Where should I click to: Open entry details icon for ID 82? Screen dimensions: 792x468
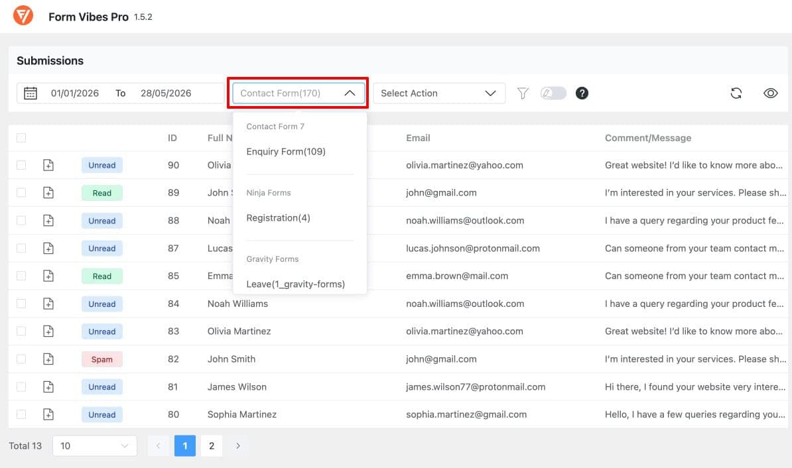48,359
